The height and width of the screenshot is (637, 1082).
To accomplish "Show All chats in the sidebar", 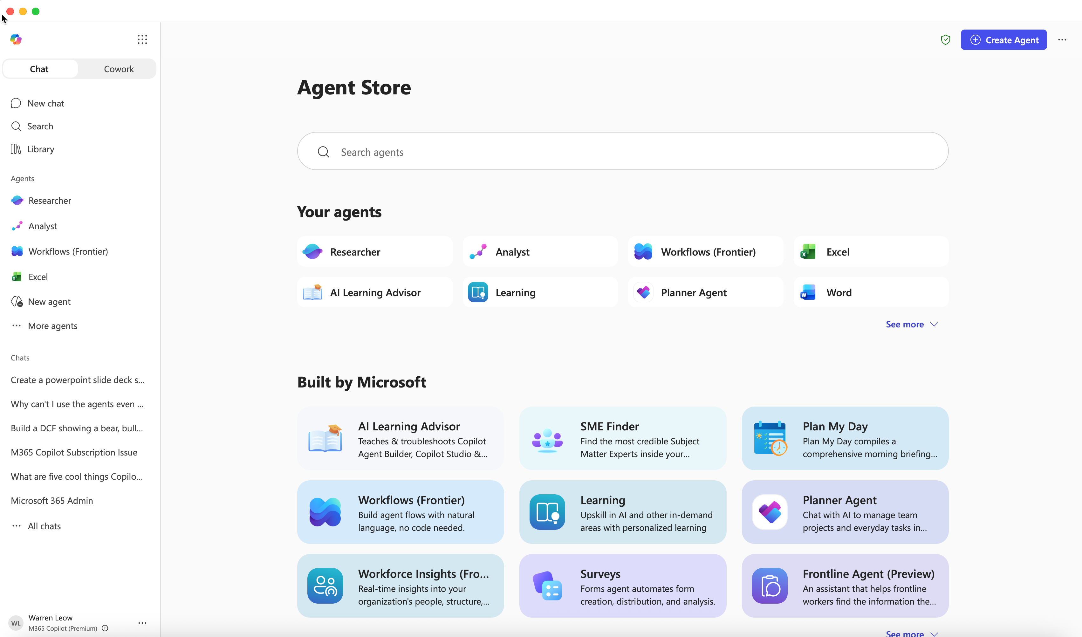I will [x=36, y=526].
